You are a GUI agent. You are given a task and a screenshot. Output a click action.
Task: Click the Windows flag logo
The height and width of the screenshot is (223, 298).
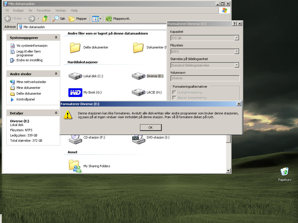[224, 10]
